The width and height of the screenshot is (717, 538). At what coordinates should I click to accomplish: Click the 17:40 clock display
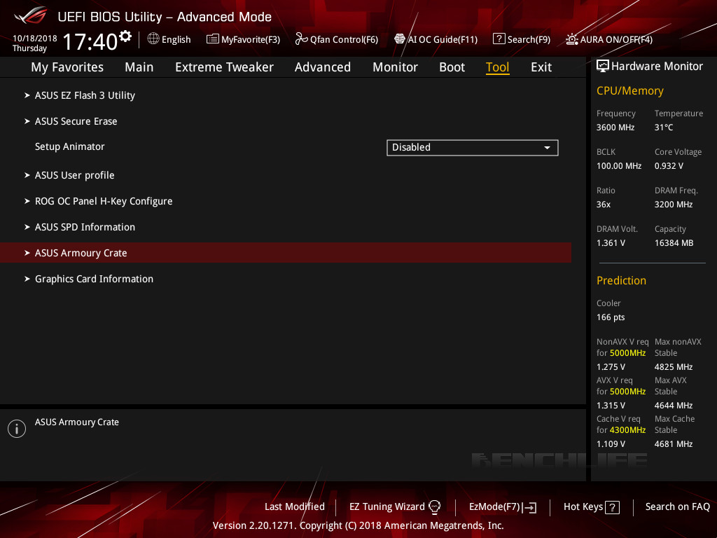click(90, 41)
